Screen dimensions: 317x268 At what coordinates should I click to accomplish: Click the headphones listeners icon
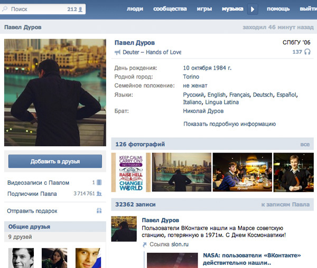point(307,52)
